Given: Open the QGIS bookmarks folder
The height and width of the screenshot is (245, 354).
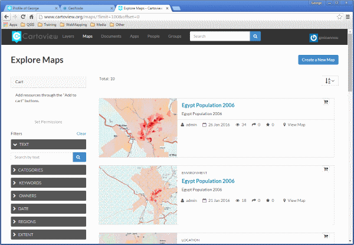Looking at the screenshot, I should pyautogui.click(x=28, y=25).
